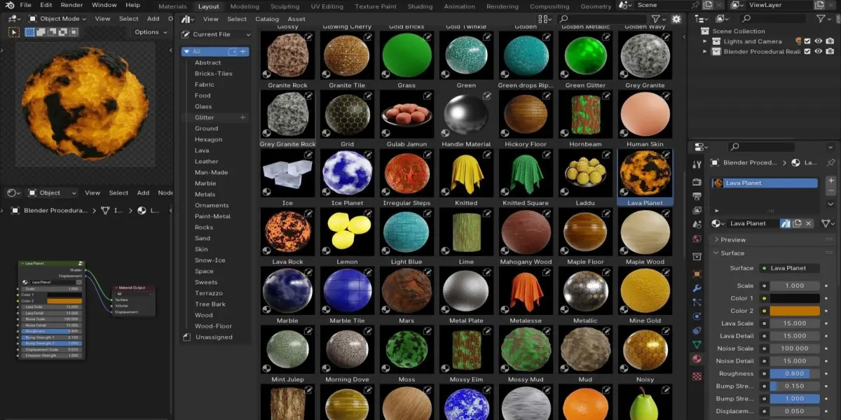Viewport: 841px width, 420px height.
Task: Click the Color 2 orange swatch in properties
Action: pos(795,311)
